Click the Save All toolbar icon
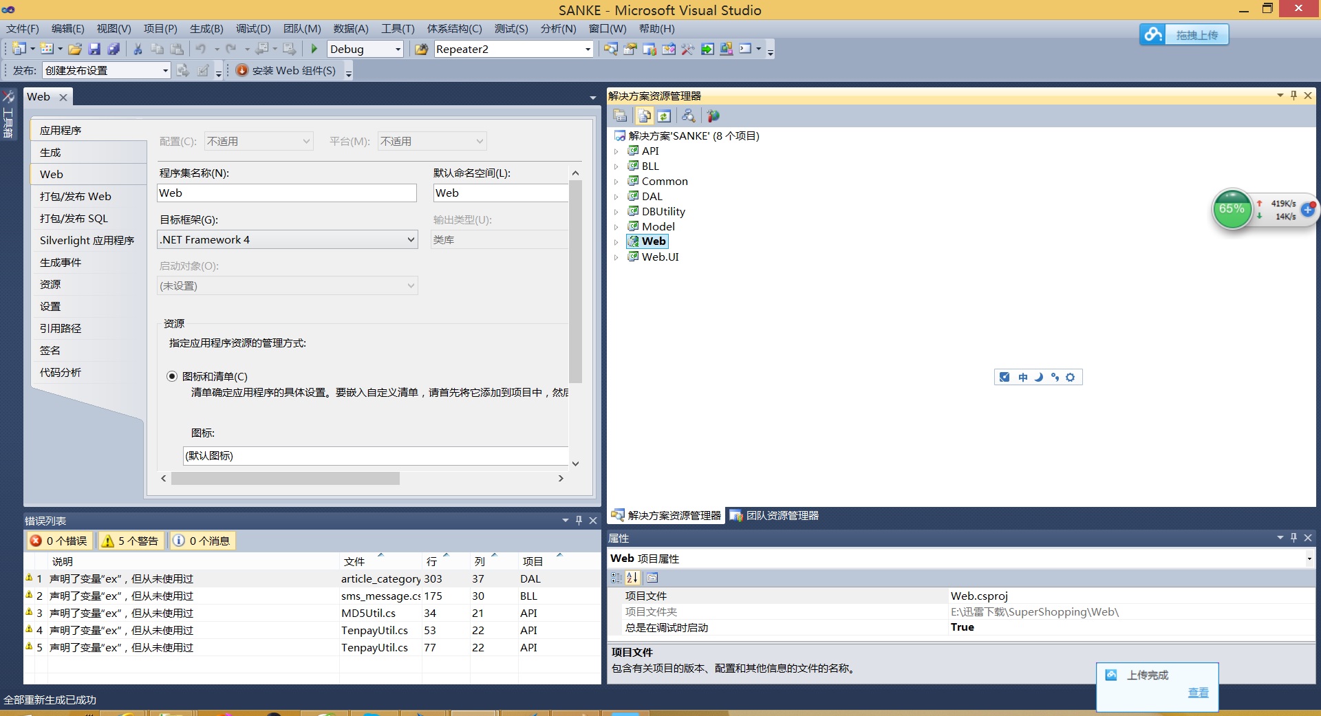The image size is (1321, 716). point(114,49)
